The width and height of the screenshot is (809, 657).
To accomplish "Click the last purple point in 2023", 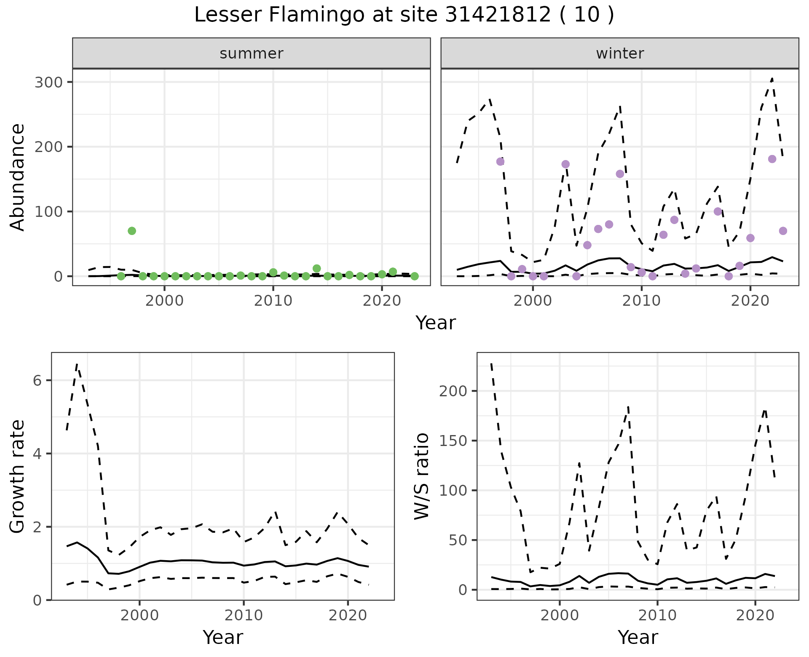I will click(783, 231).
